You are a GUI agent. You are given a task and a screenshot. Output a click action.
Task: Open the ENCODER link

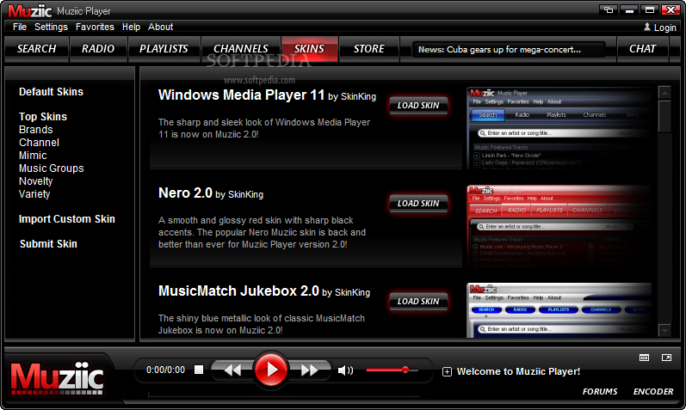click(653, 392)
